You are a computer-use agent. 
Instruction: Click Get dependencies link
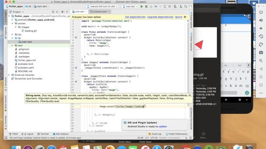[x=135, y=17]
